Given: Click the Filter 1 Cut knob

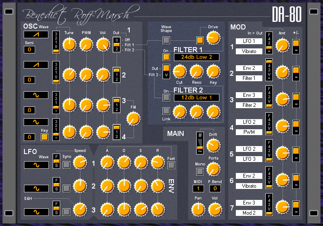Looking at the screenshot, I should point(180,71).
